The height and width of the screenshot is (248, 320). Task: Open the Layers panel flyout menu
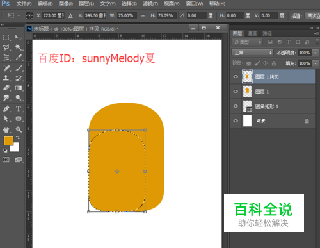click(x=317, y=33)
